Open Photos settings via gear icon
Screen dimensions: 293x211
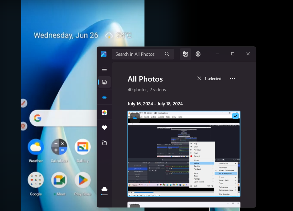(198, 54)
